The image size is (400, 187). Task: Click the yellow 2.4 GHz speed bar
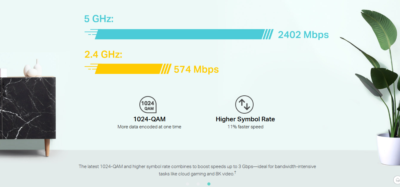point(129,69)
